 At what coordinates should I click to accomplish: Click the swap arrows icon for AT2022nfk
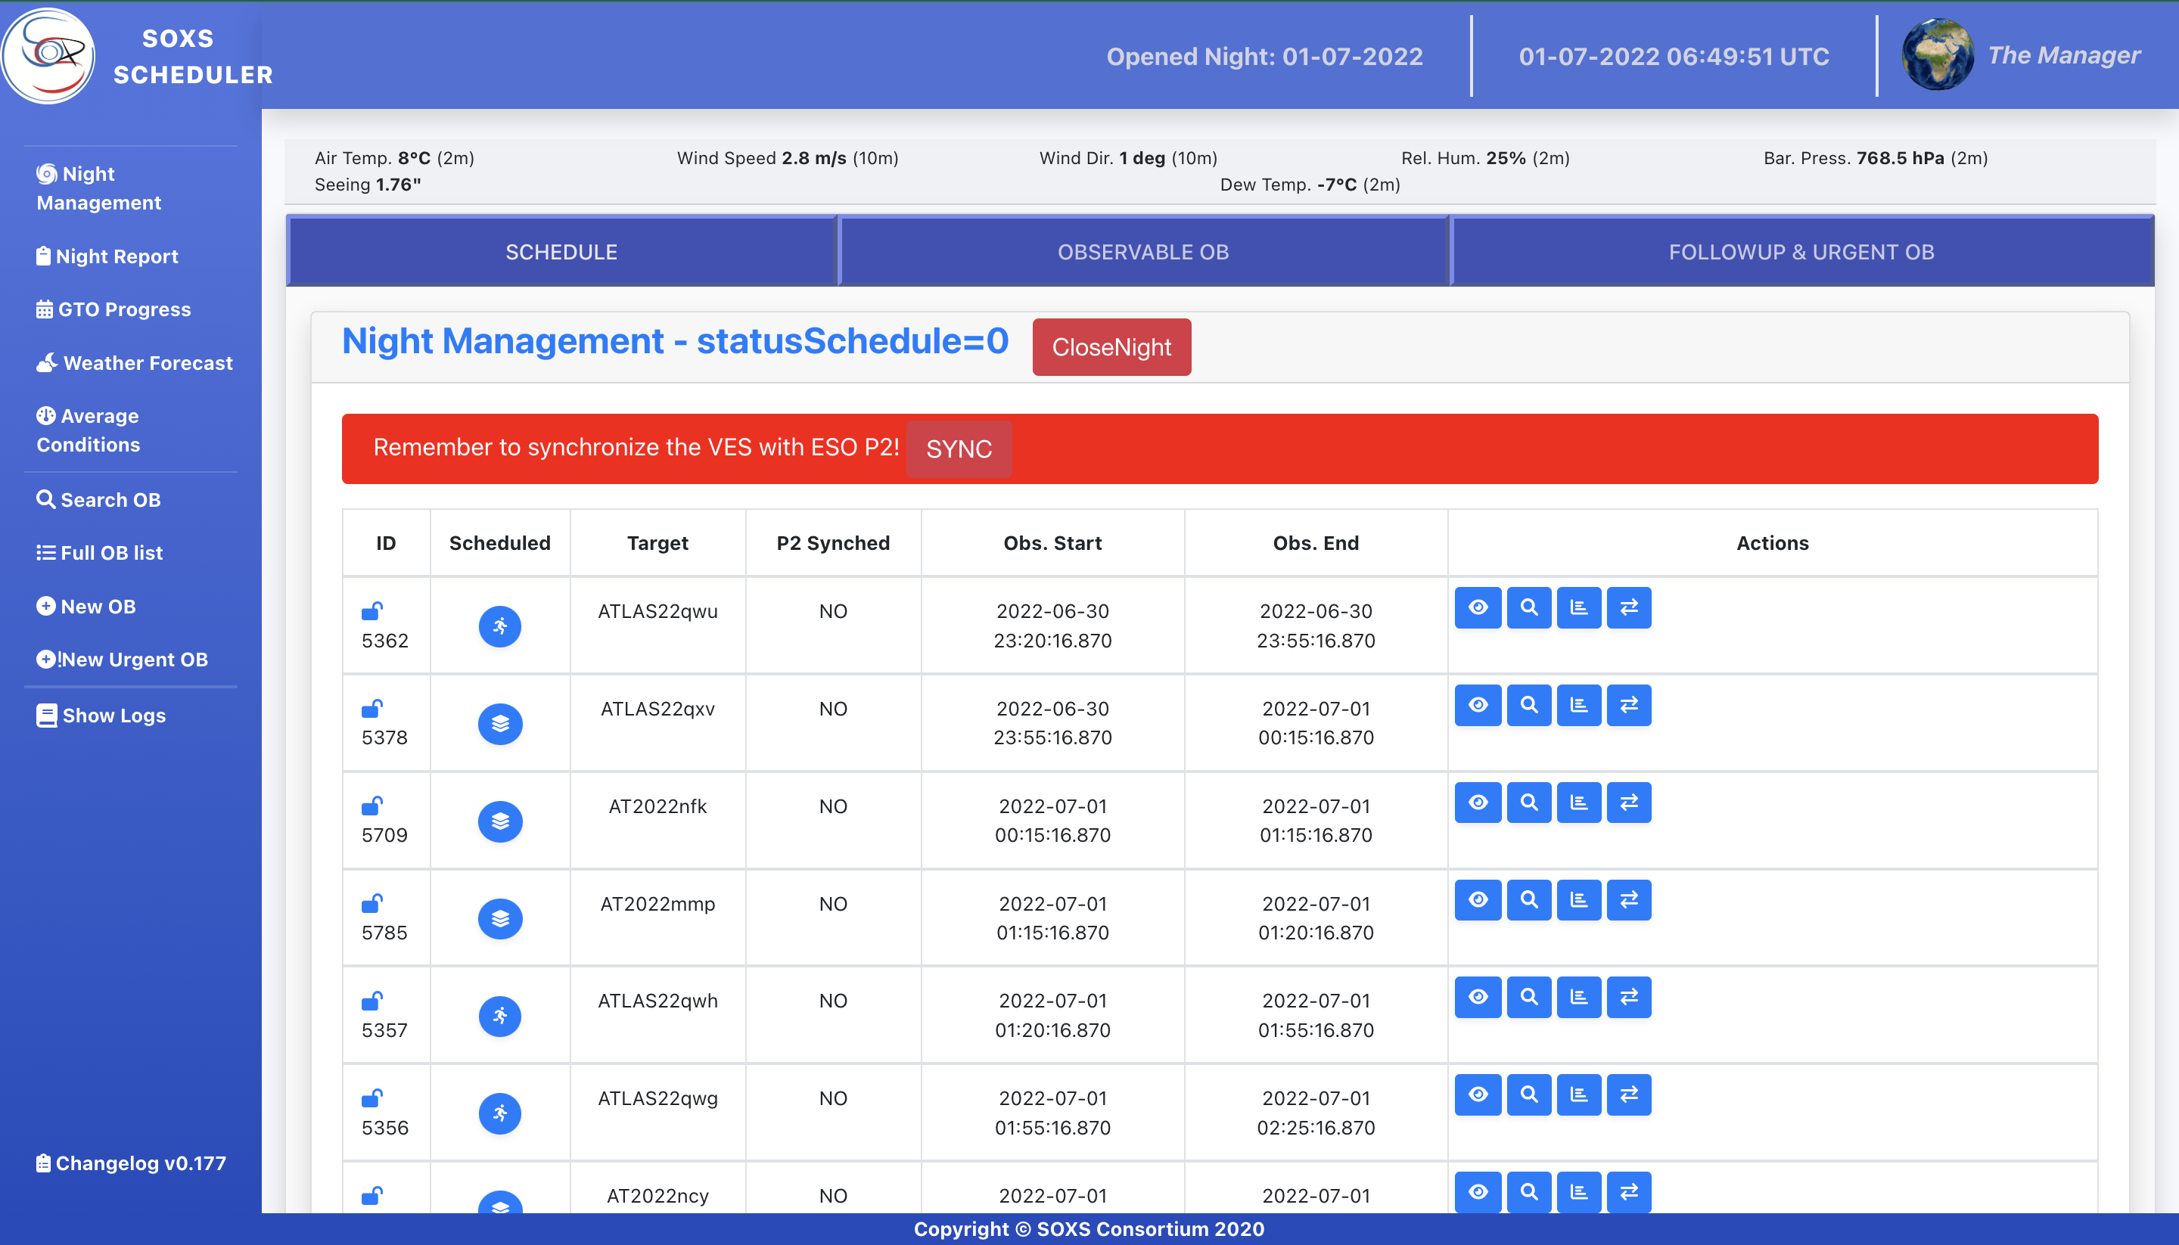pos(1628,802)
